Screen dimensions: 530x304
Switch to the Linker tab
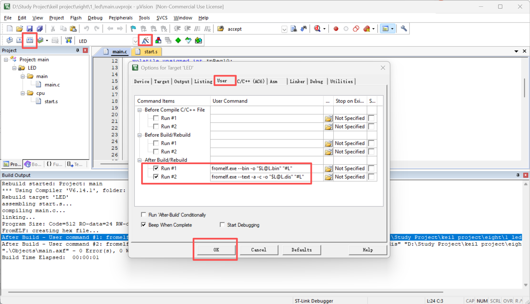coord(297,81)
